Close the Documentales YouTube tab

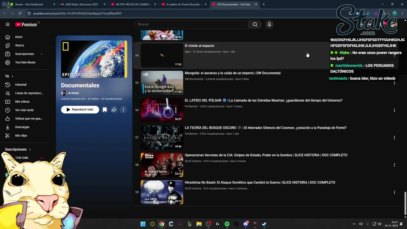point(256,4)
